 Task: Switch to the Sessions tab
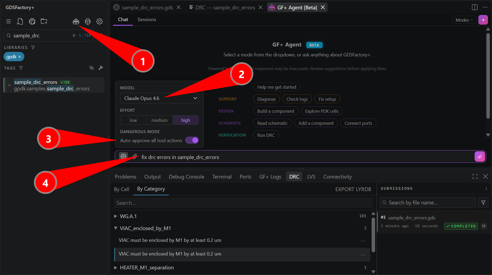coord(147,20)
